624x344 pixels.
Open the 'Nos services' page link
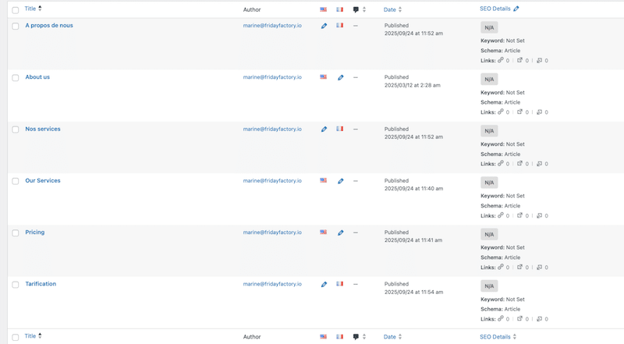point(43,129)
